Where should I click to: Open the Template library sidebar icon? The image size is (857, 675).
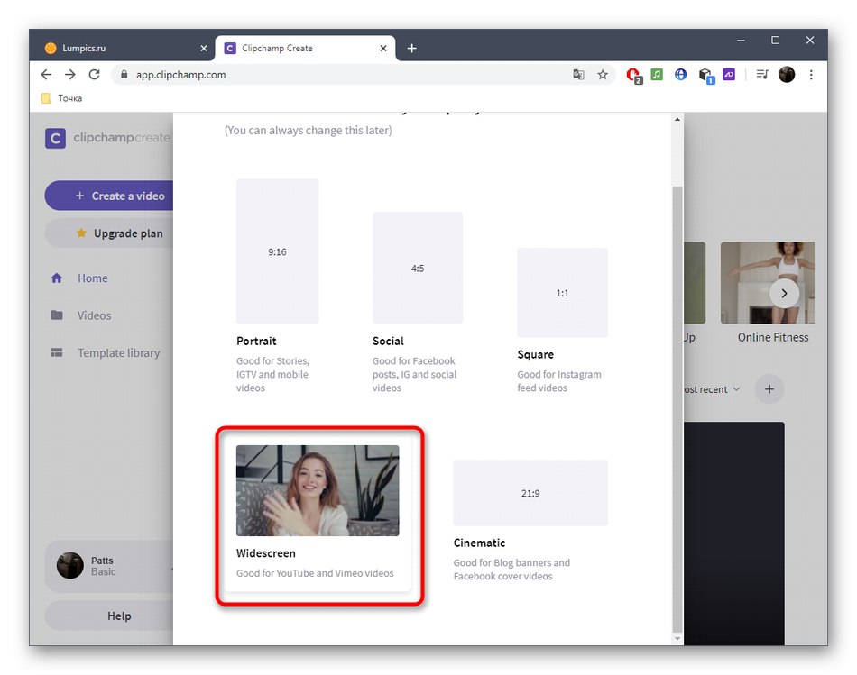[x=56, y=352]
